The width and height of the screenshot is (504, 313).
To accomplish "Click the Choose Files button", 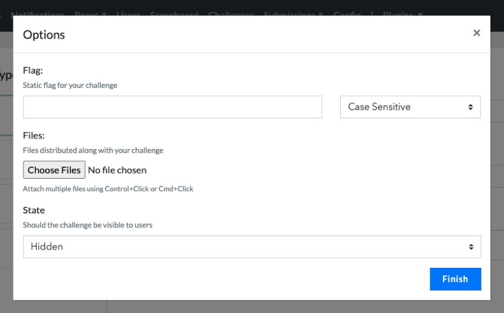I will click(54, 170).
